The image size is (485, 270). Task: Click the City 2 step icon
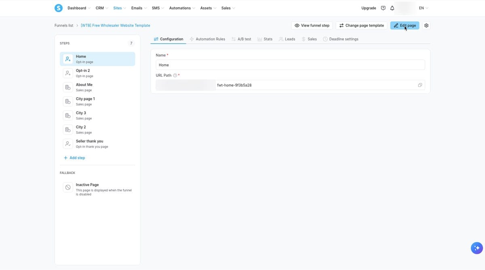coord(68,130)
